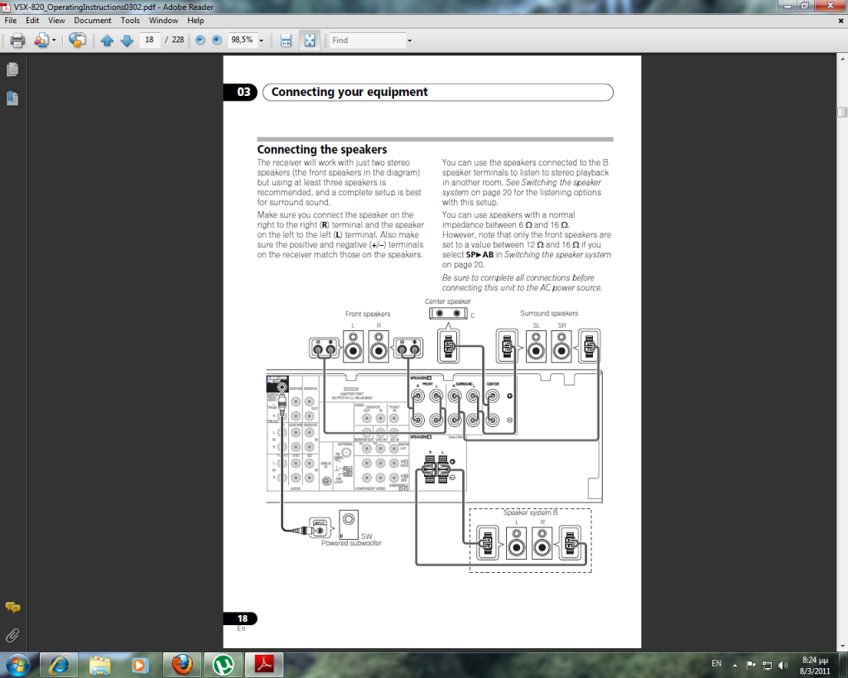
Task: Click the volume speaker tray icon
Action: click(783, 665)
